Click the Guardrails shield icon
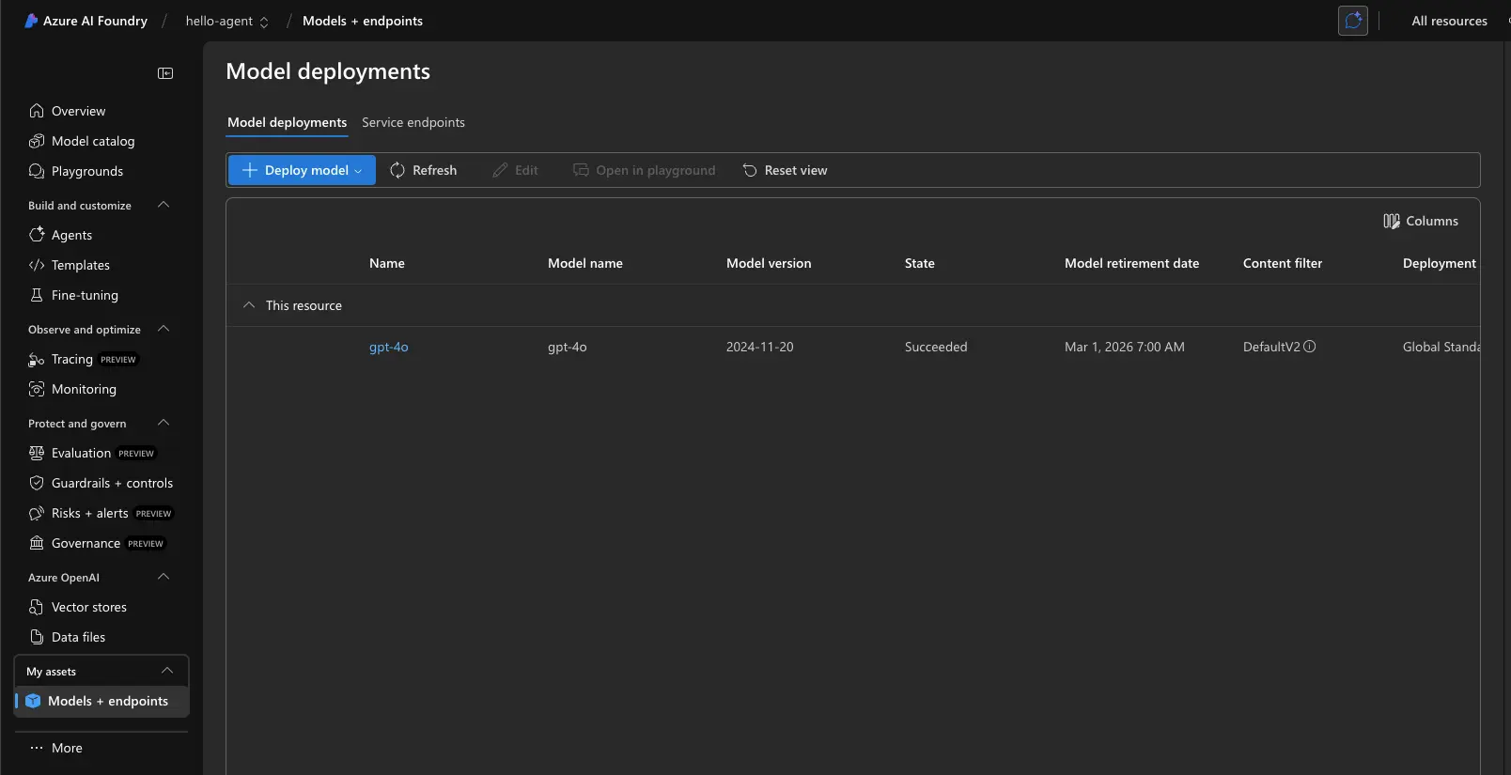This screenshot has width=1511, height=775. pyautogui.click(x=37, y=483)
